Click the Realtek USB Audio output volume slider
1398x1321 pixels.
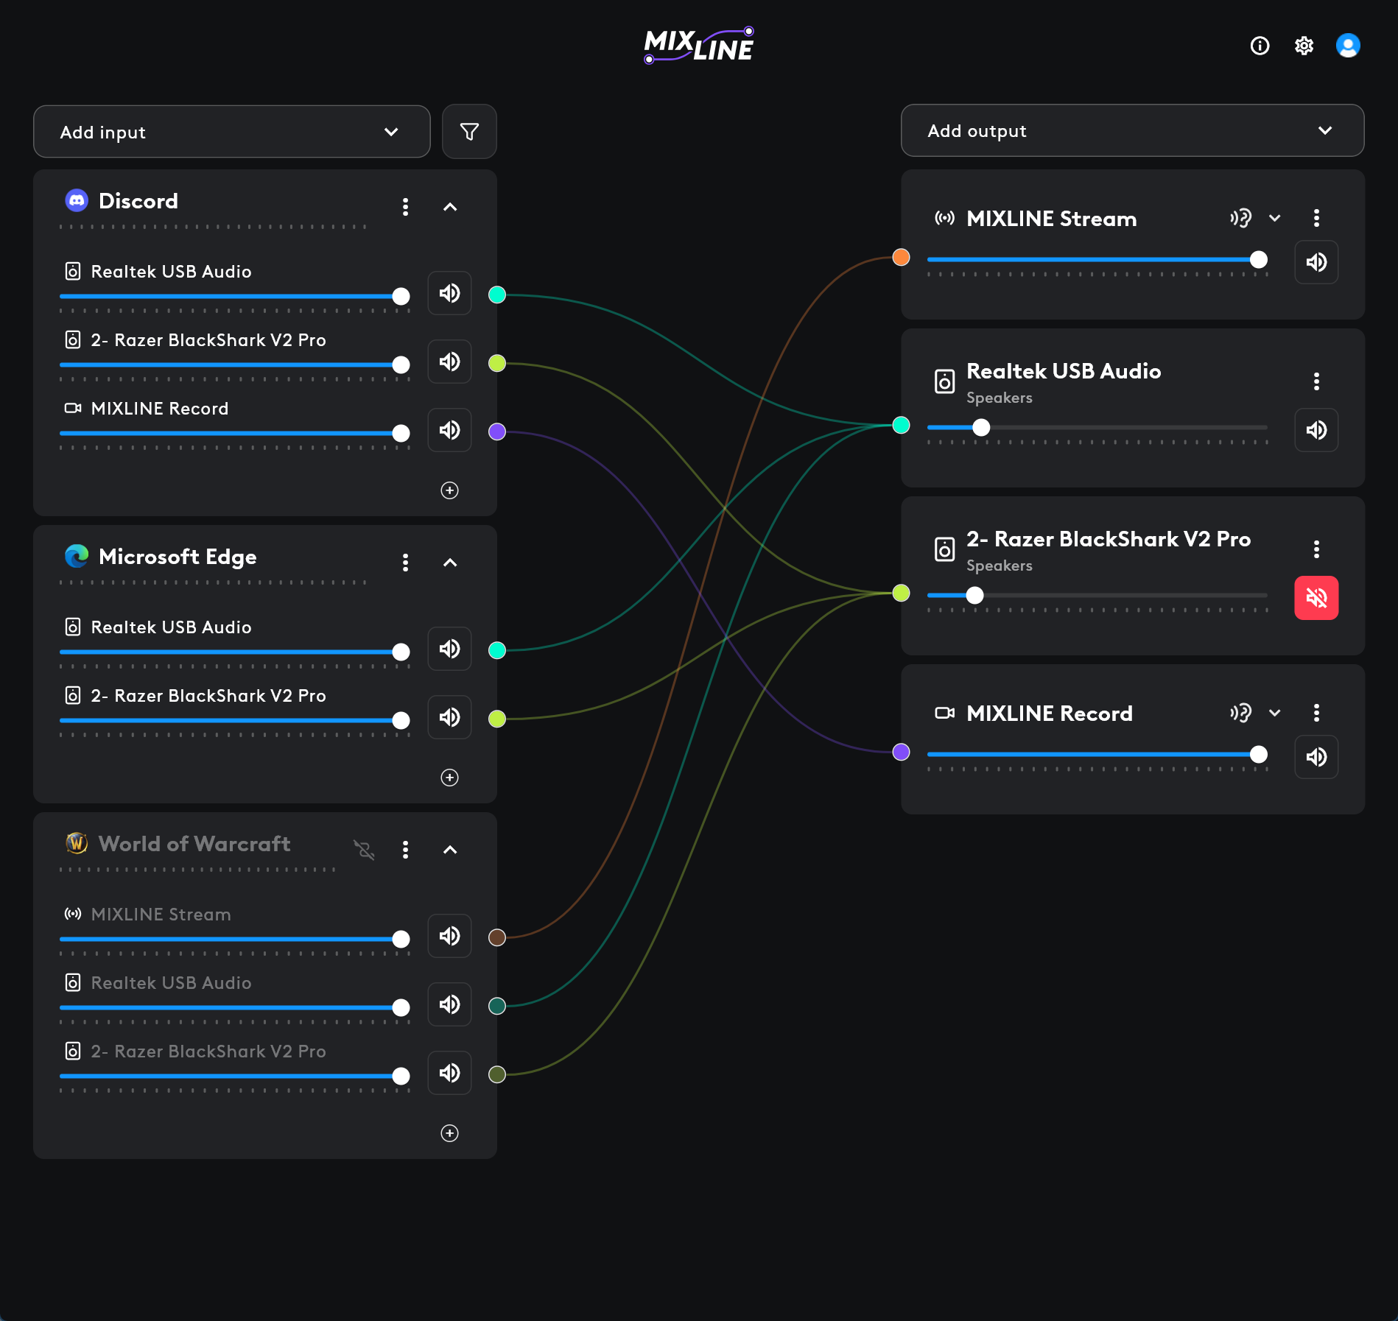[1097, 427]
